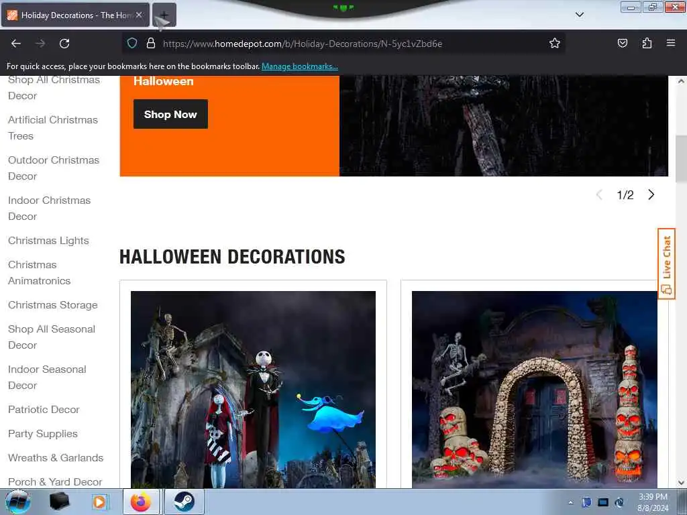Open the Manage bookmarks link
This screenshot has height=515, width=687.
point(300,66)
